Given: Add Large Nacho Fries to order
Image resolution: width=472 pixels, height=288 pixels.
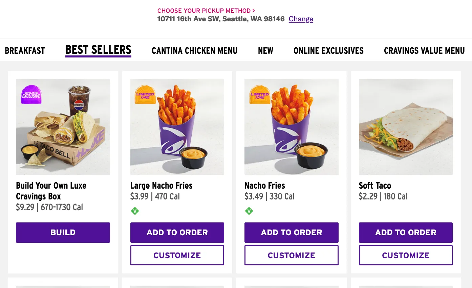Looking at the screenshot, I should click(x=177, y=233).
